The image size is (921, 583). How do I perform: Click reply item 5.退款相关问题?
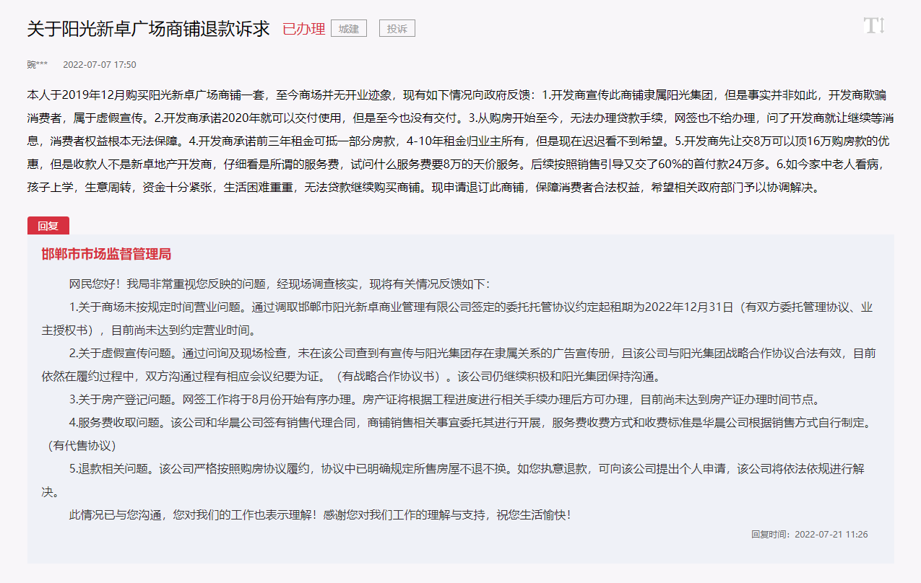click(x=467, y=469)
